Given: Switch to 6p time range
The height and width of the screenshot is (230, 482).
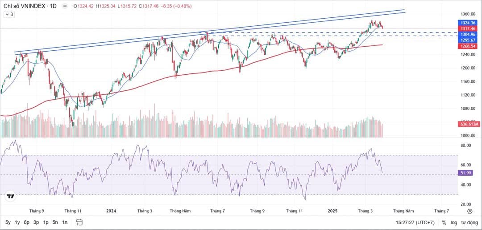Looking at the screenshot, I should tap(27, 222).
